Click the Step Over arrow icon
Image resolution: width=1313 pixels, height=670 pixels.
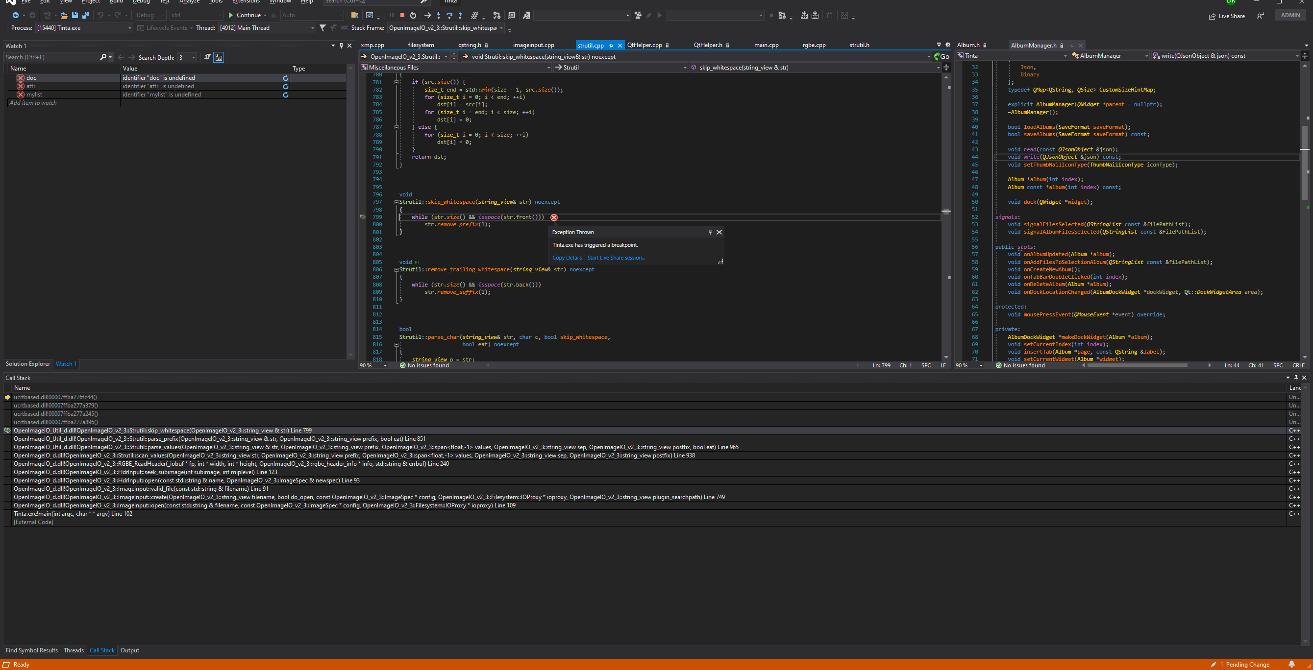[x=449, y=15]
